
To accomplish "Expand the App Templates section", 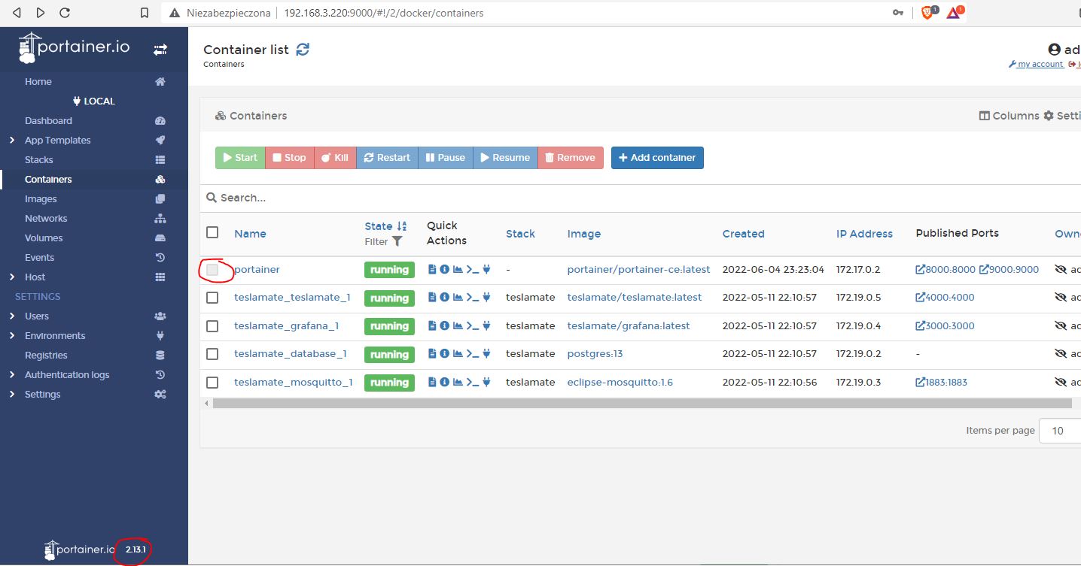I will click(x=12, y=140).
